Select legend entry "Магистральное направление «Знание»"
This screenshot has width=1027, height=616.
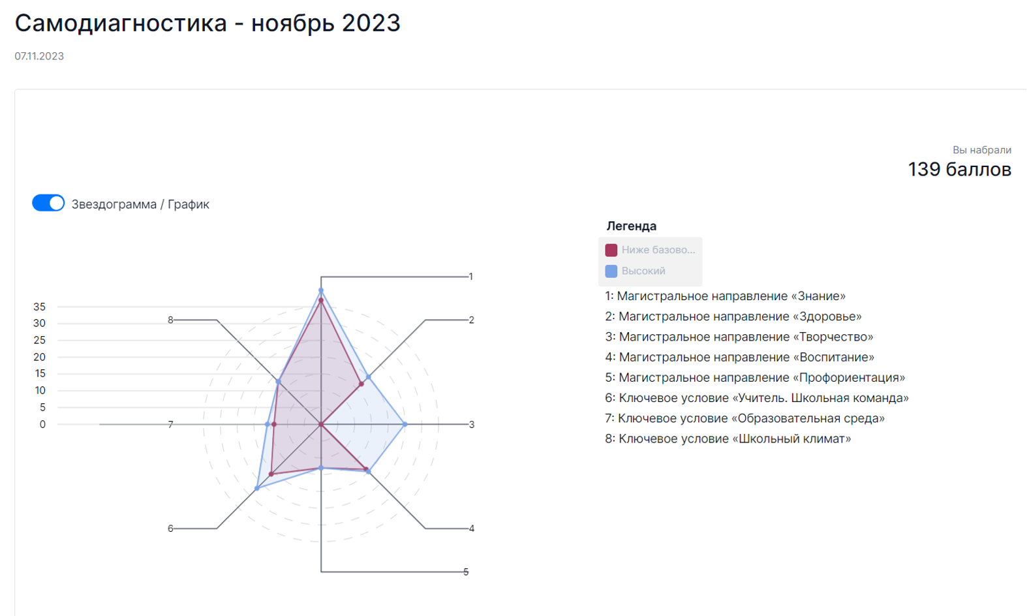point(725,296)
